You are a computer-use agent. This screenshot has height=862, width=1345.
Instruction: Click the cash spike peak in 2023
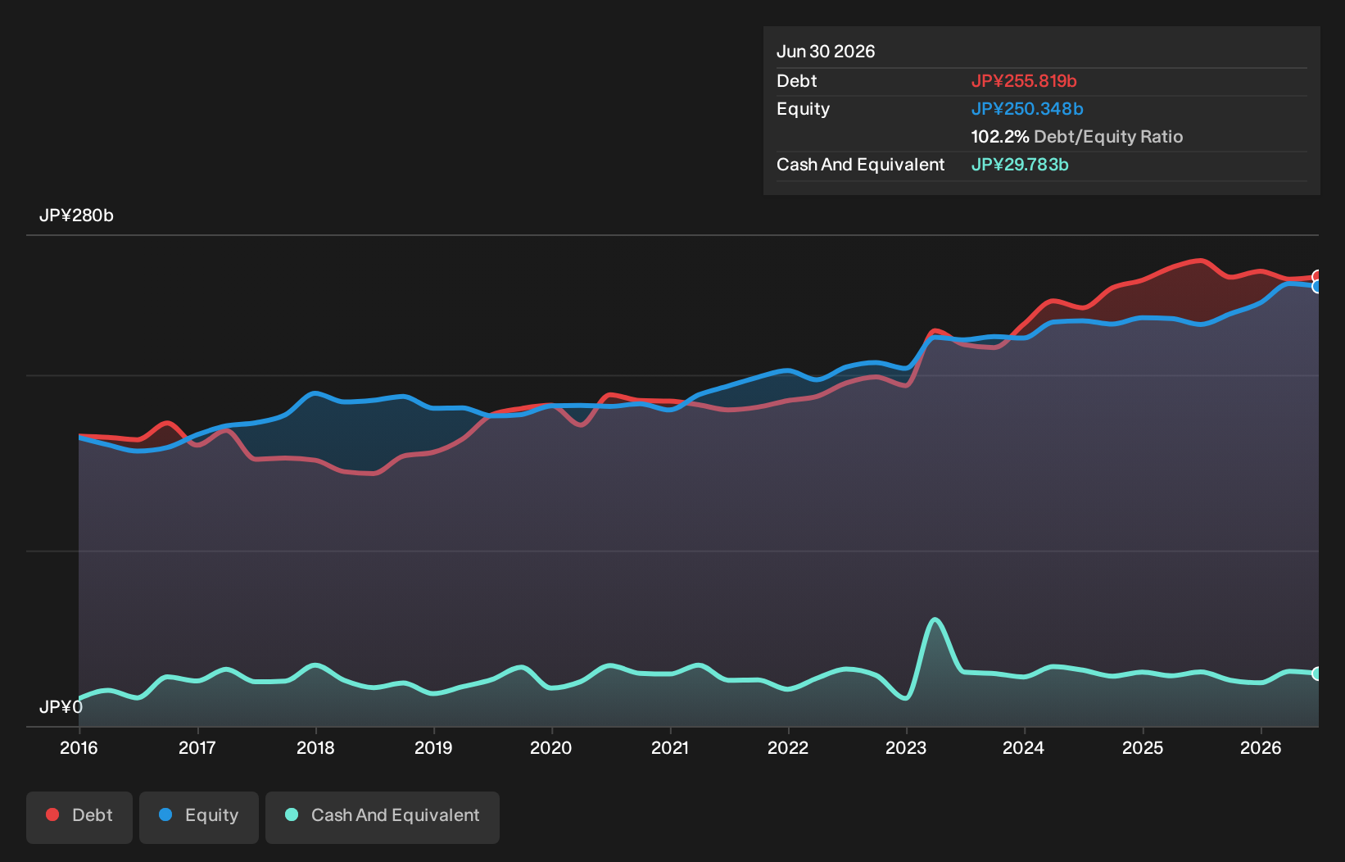click(x=935, y=620)
